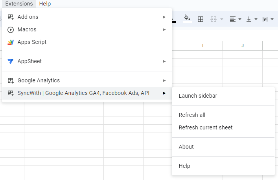Screen dimensions: 278x180
Task: Click the Add-ons icon in menu
Action: coord(11,17)
